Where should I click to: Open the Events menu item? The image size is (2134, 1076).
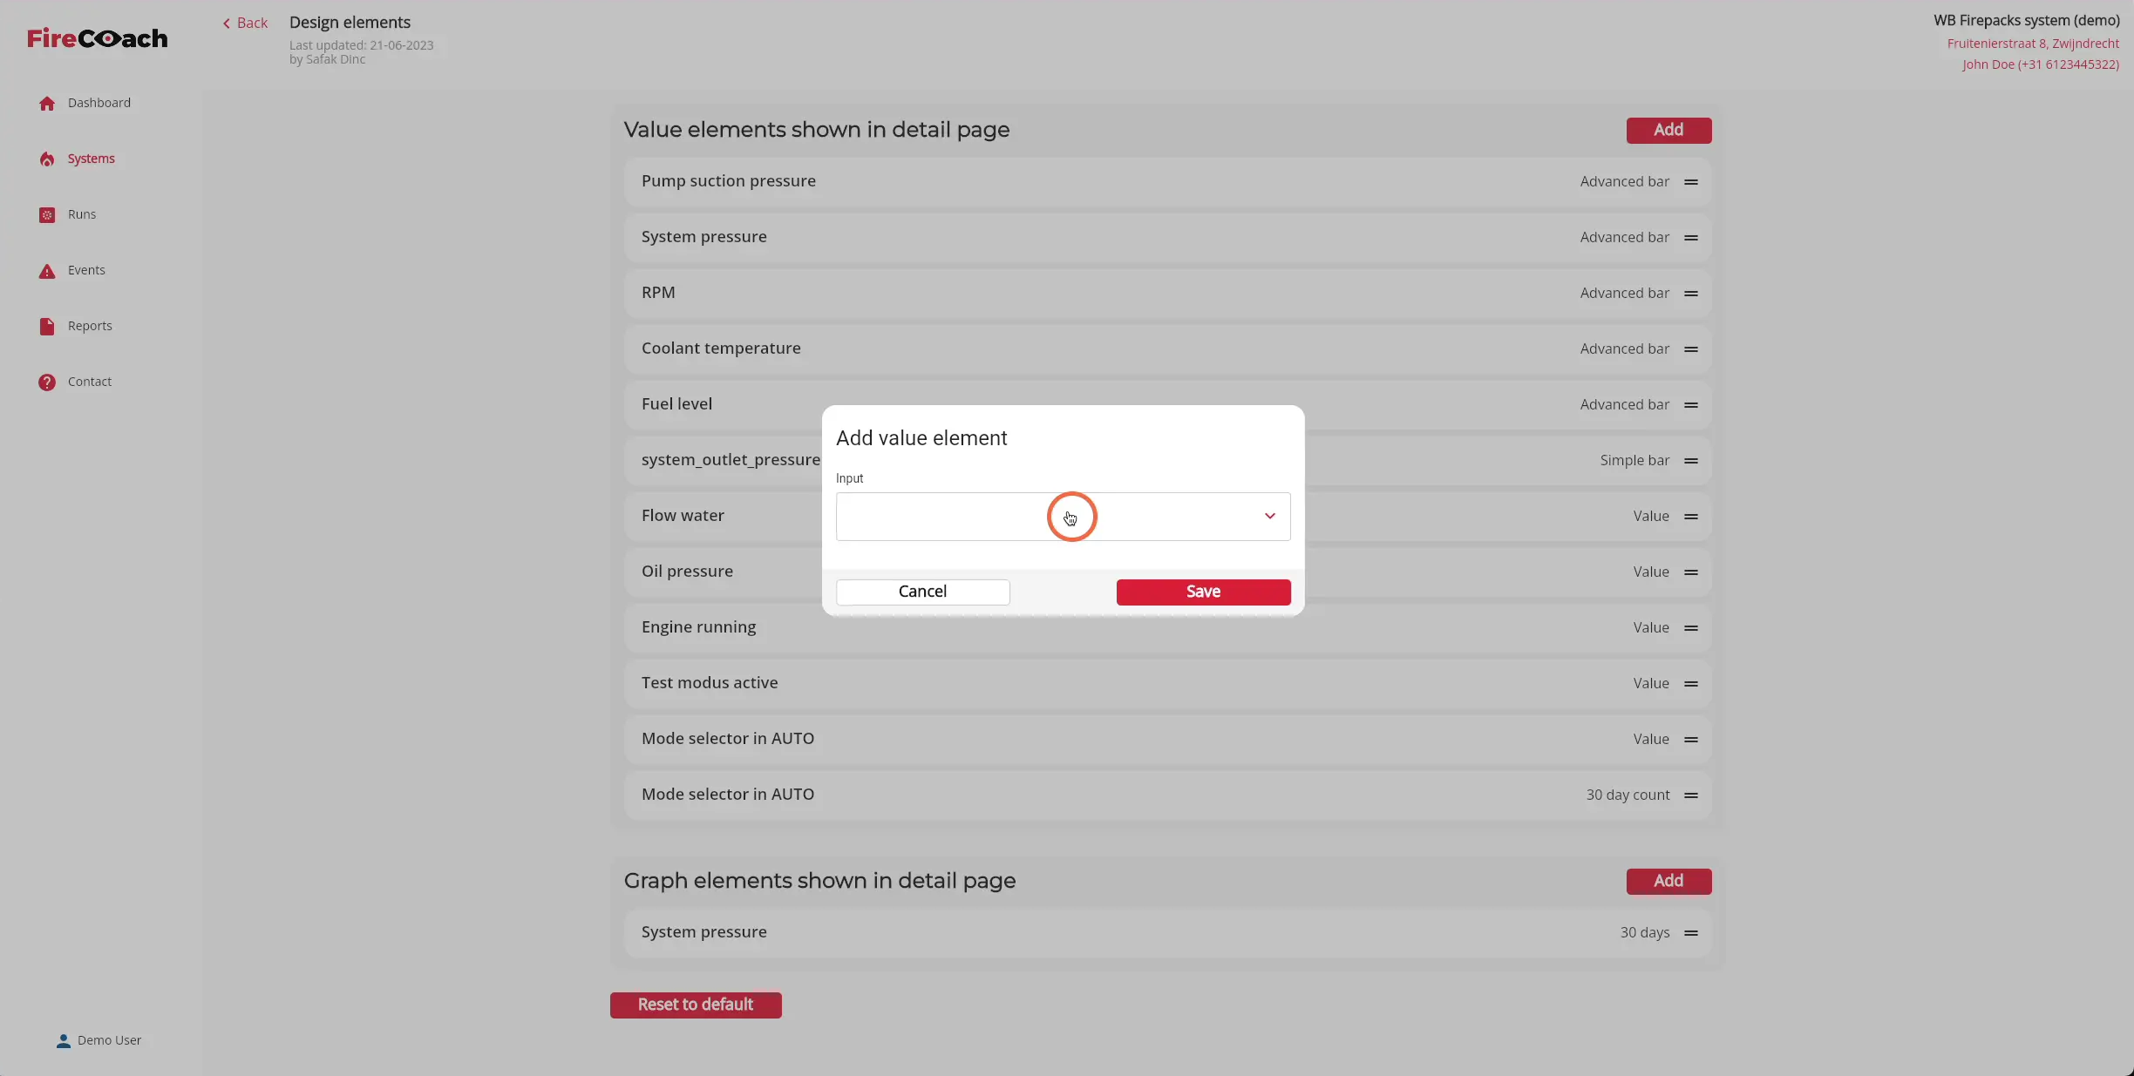(x=86, y=270)
